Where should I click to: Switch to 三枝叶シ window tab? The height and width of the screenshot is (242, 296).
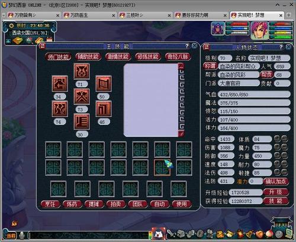(145, 15)
